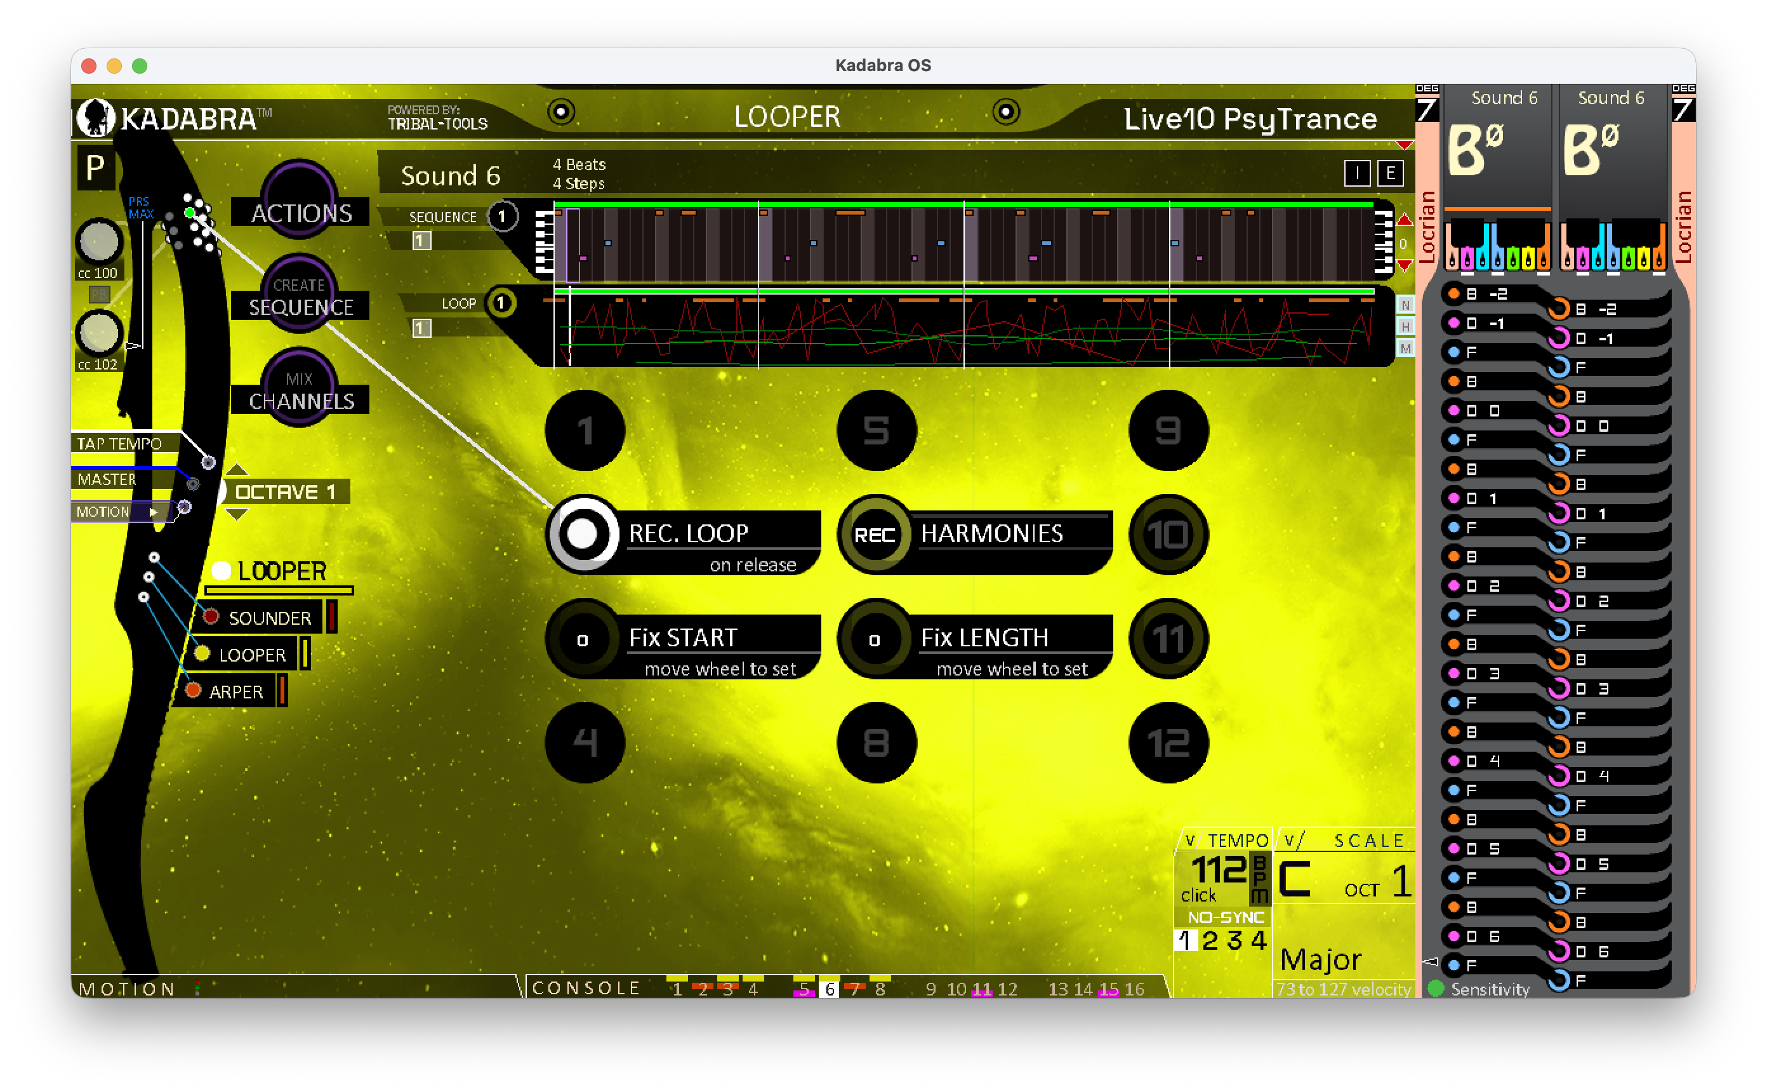Click the red preset dropdown triangle
Image resolution: width=1767 pixels, height=1092 pixels.
pyautogui.click(x=1404, y=145)
